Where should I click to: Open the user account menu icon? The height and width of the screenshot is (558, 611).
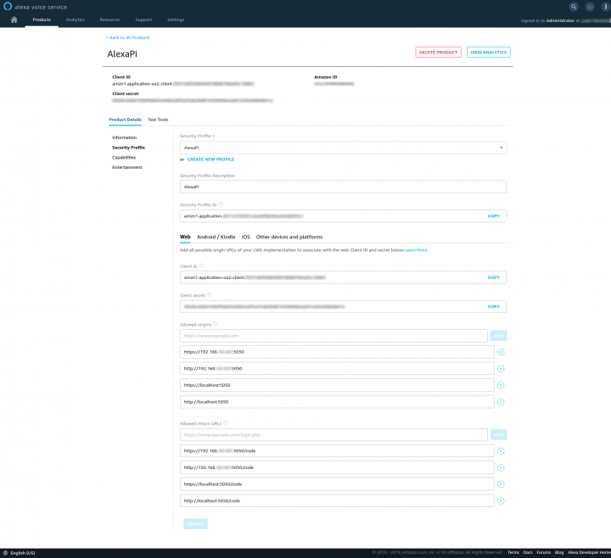(590, 6)
